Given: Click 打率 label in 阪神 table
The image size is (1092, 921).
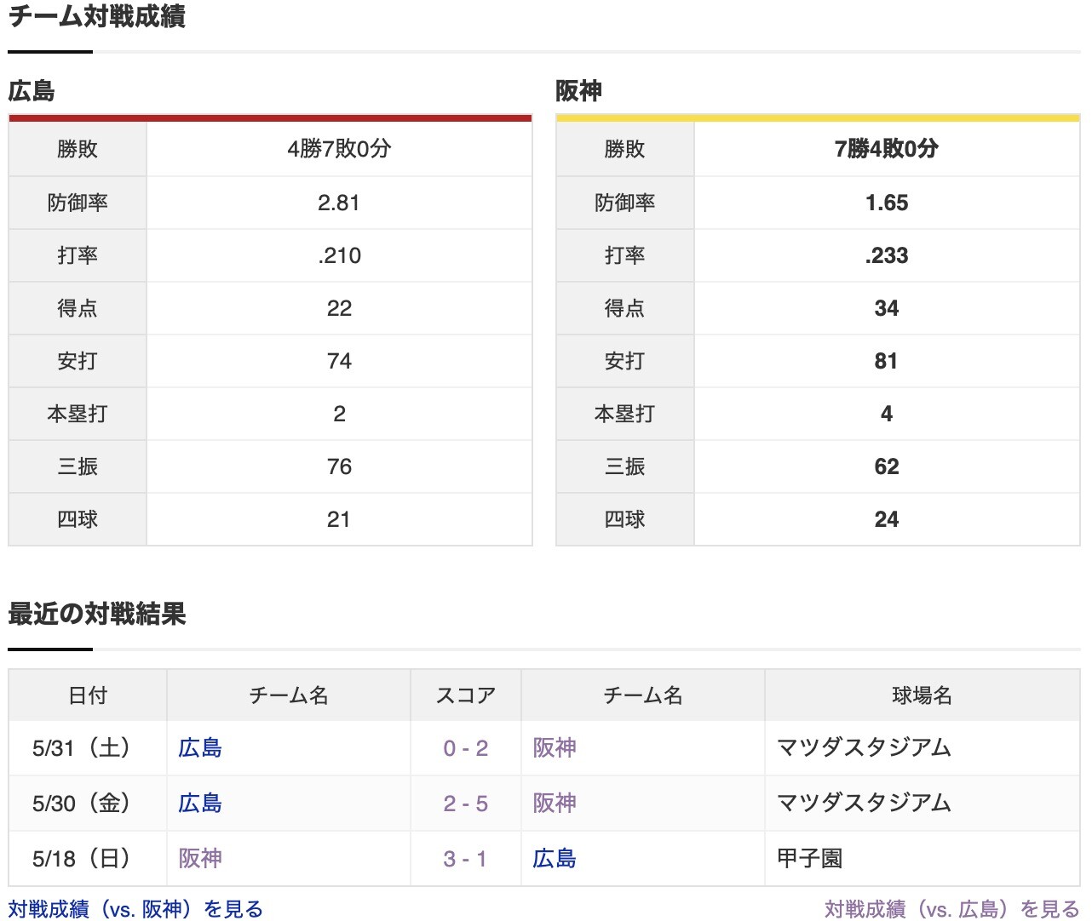Looking at the screenshot, I should pos(625,255).
